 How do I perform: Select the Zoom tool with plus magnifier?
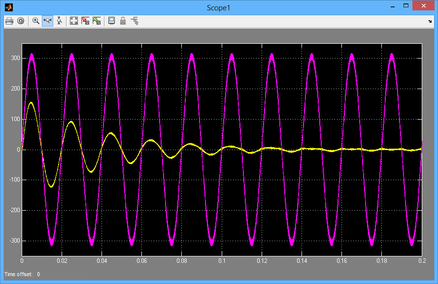pos(36,21)
